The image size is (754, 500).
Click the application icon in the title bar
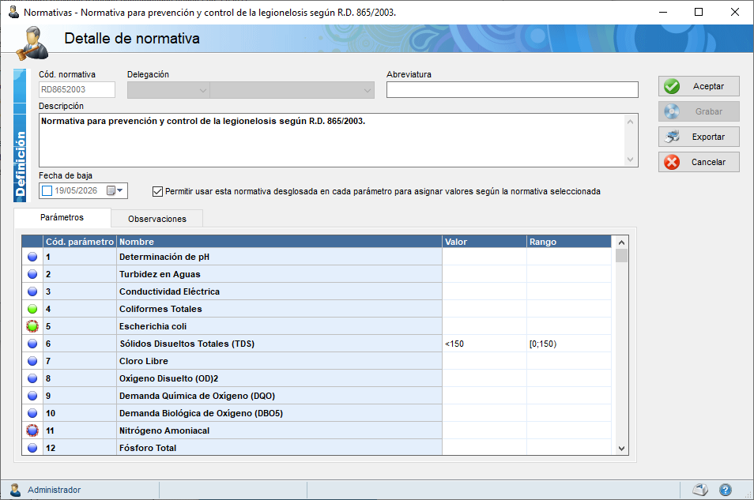[x=14, y=12]
